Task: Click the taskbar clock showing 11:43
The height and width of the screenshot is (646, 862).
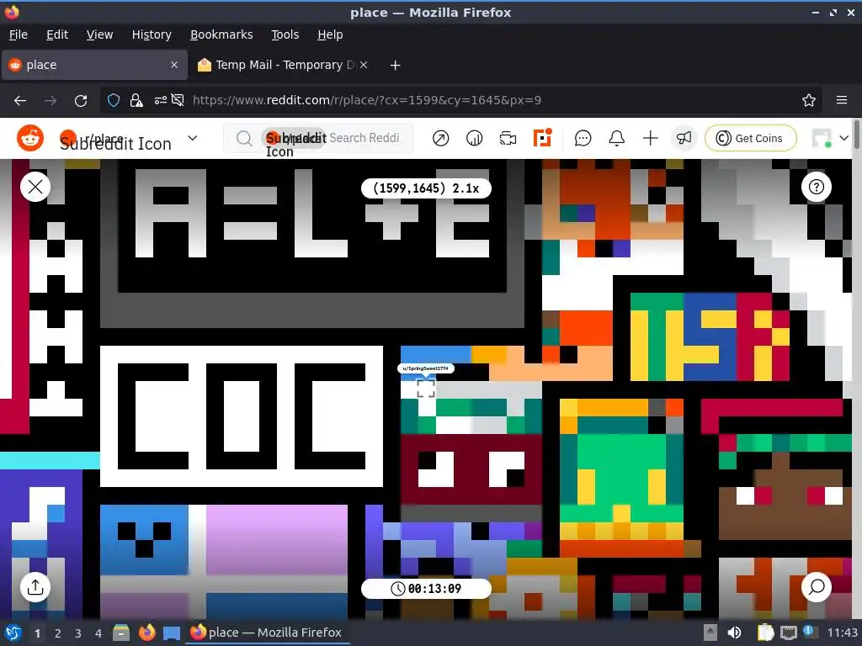Action: (x=842, y=633)
